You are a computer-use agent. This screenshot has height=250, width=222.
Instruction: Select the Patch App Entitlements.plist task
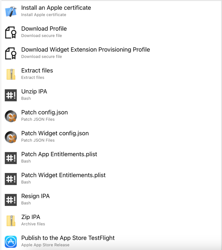[59, 154]
